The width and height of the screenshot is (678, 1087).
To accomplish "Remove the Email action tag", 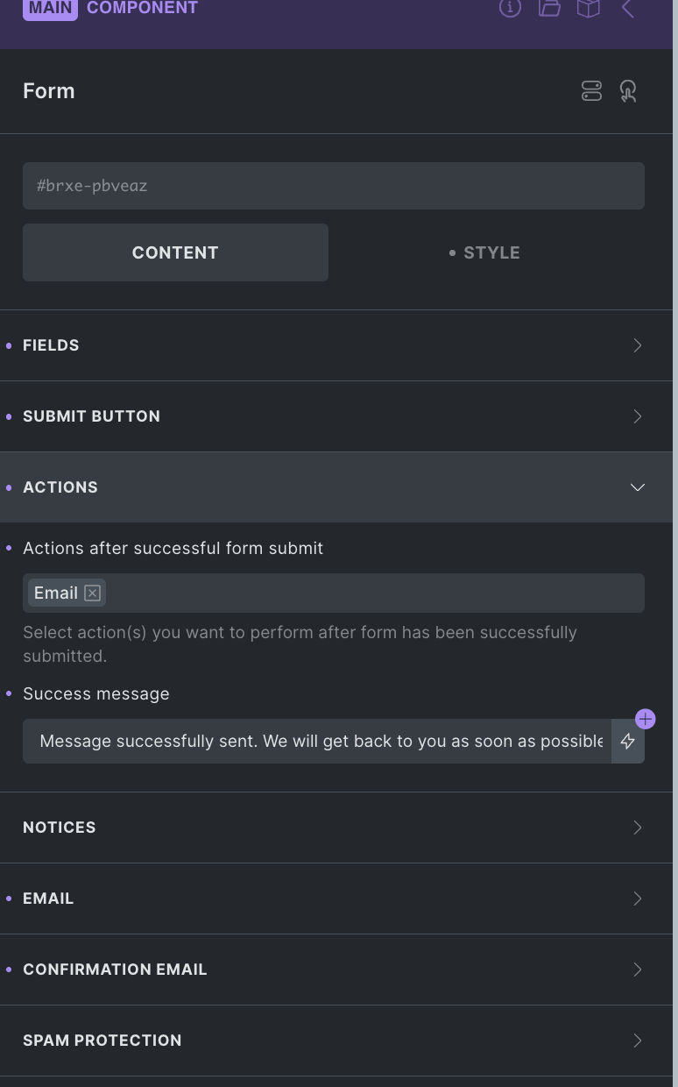I will (93, 593).
